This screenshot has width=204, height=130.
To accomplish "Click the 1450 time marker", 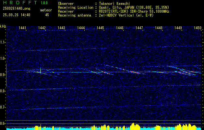I will 198,28.
